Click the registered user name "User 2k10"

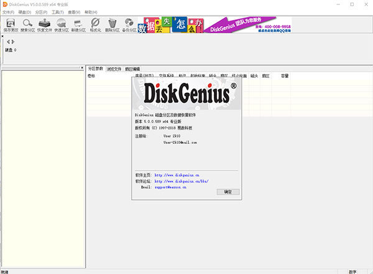pyautogui.click(x=172, y=136)
